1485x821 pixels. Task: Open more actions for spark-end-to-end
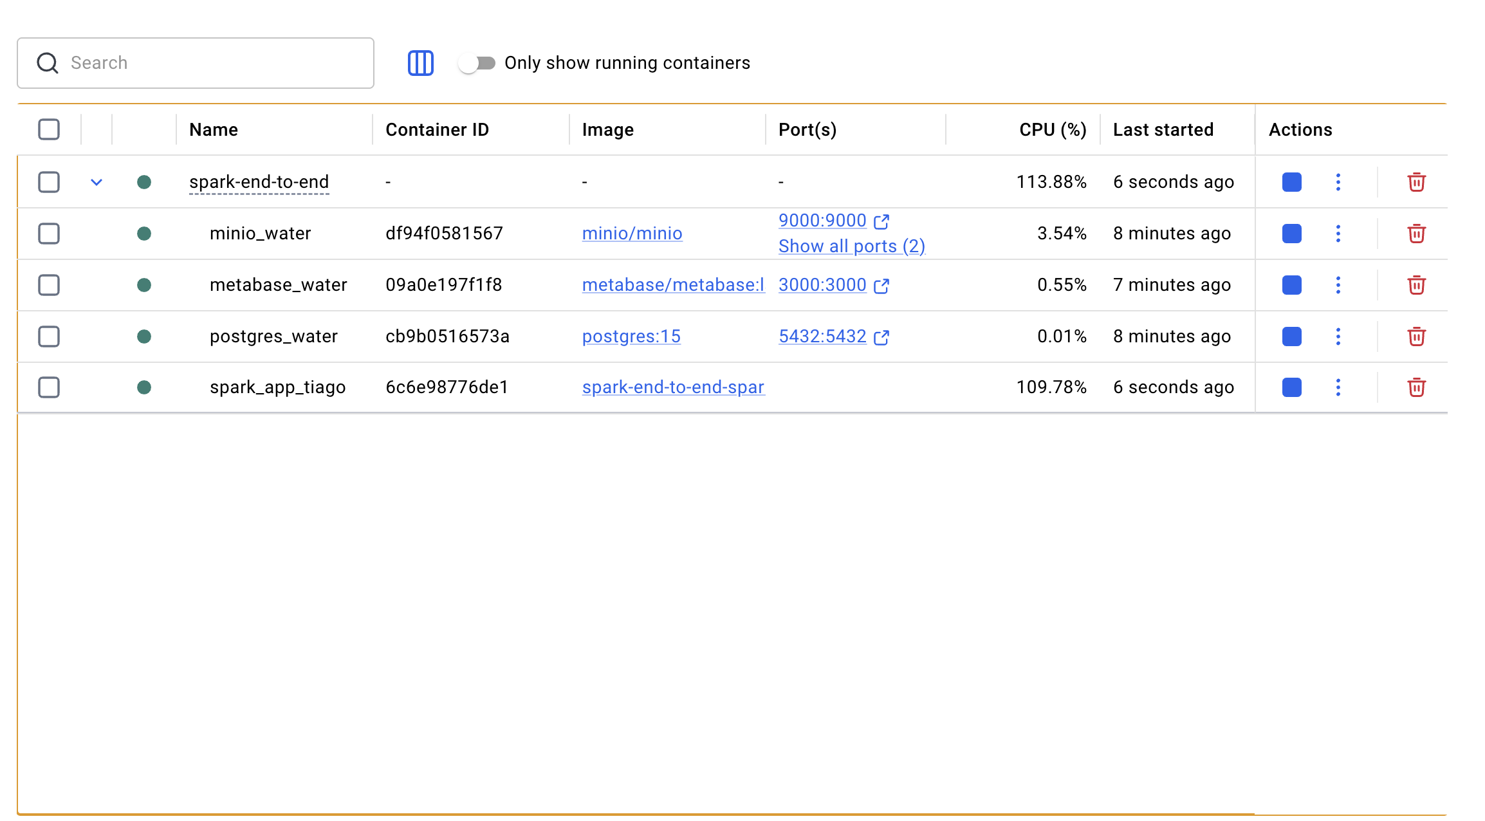click(1338, 182)
